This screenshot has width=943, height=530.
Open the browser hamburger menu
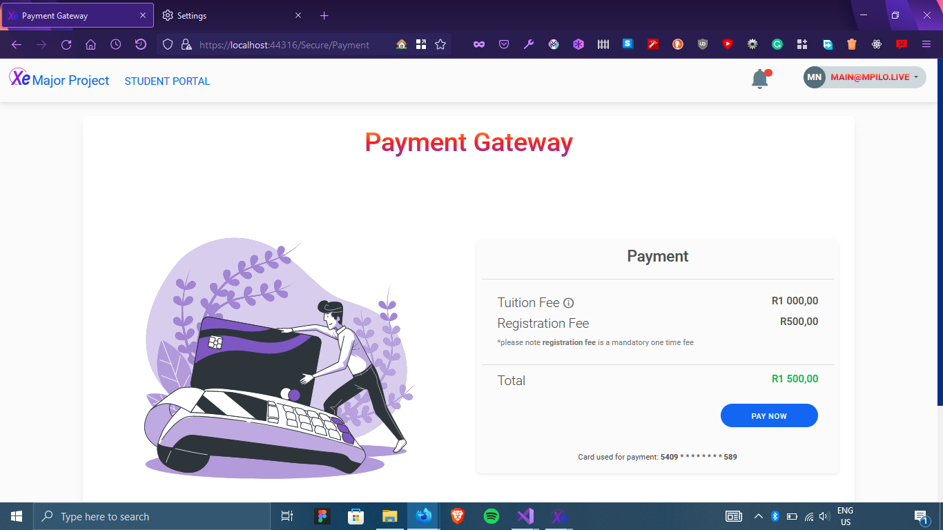coord(926,44)
